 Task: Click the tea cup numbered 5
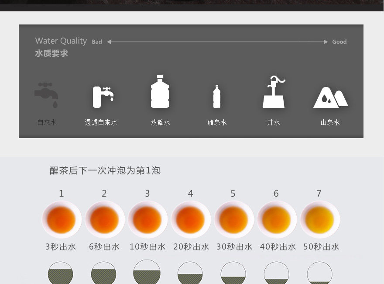[233, 219]
